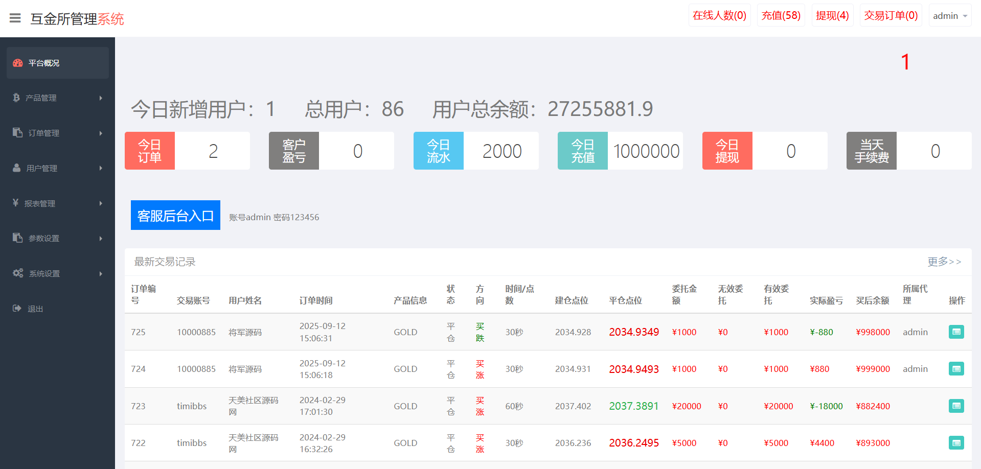The image size is (981, 469).
Task: Open the 提现(4) pending list
Action: coord(832,16)
